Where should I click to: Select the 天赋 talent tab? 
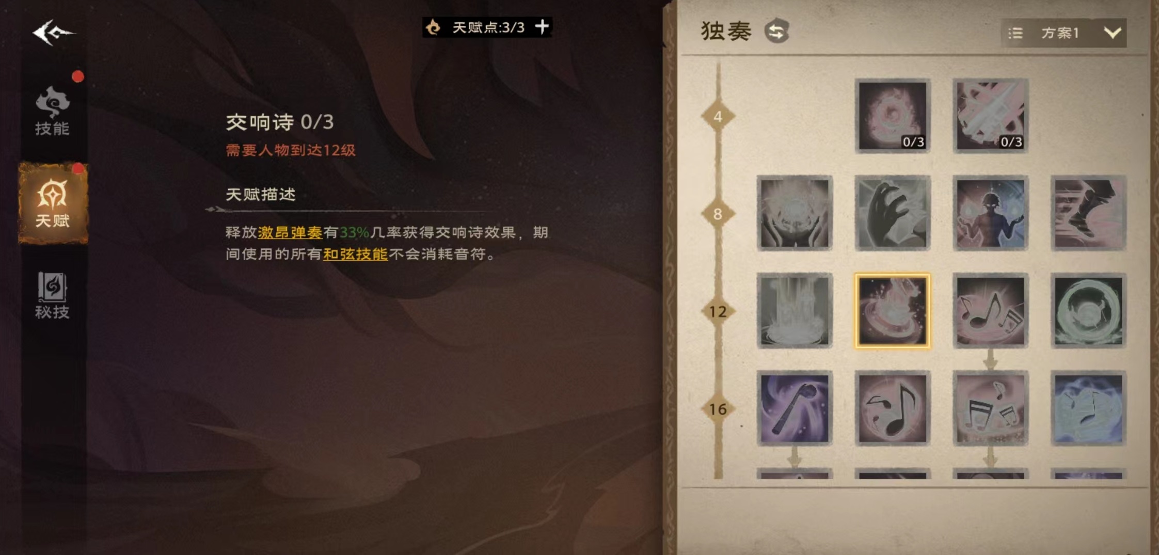coord(53,202)
